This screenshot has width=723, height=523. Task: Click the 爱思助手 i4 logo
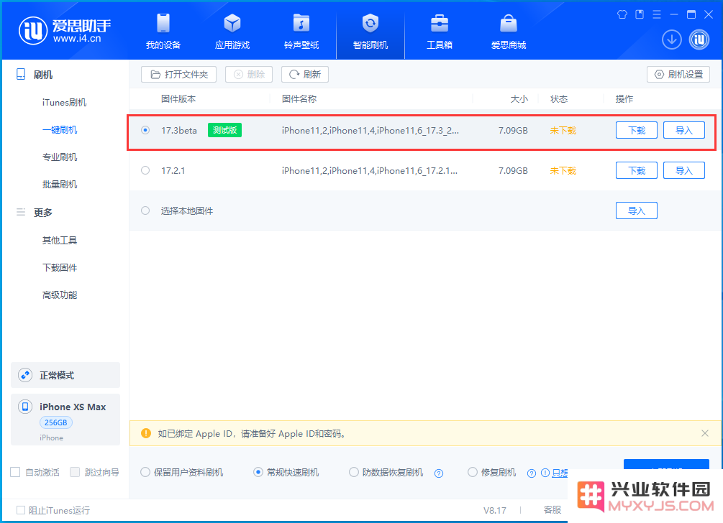[x=65, y=31]
